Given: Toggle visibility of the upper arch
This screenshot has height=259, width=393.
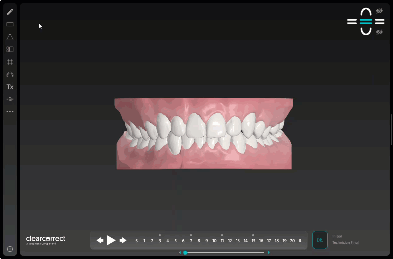Looking at the screenshot, I should pyautogui.click(x=379, y=11).
